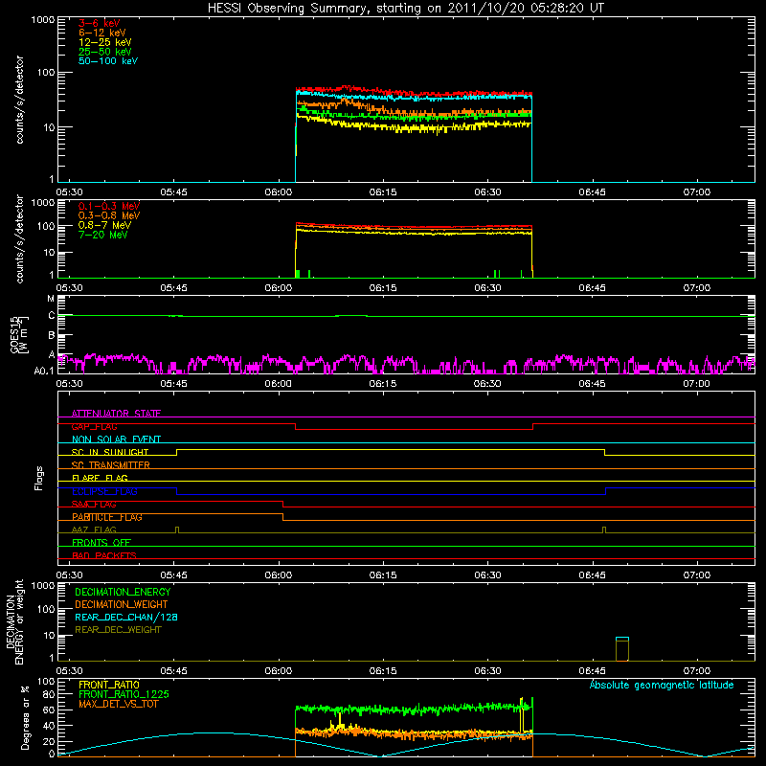The image size is (766, 766).
Task: Select the DECIMATION_WEIGHT legend label
Action: coord(122,604)
